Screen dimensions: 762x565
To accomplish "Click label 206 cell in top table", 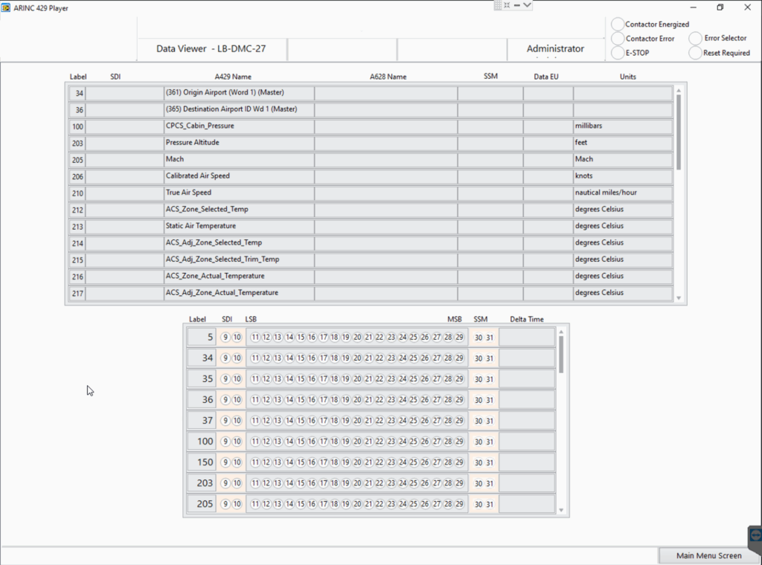I will coord(77,177).
